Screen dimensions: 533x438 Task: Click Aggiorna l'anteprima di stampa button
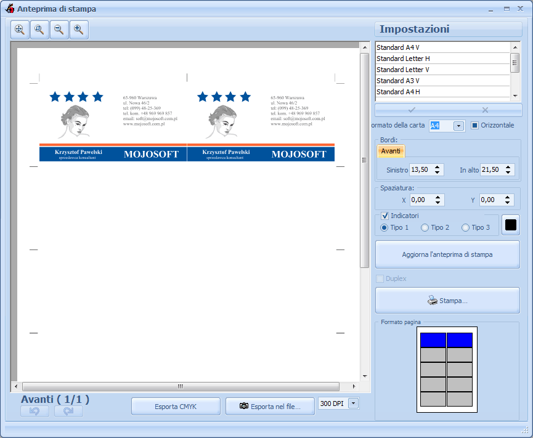pyautogui.click(x=447, y=254)
